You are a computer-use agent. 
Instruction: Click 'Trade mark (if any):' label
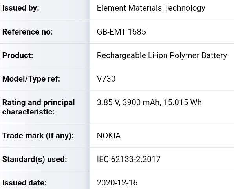coord(38,136)
